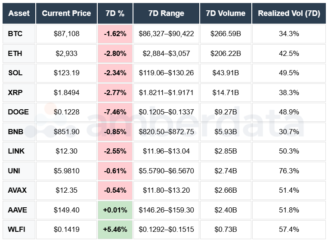Click the WLFI asset row label

point(16,230)
